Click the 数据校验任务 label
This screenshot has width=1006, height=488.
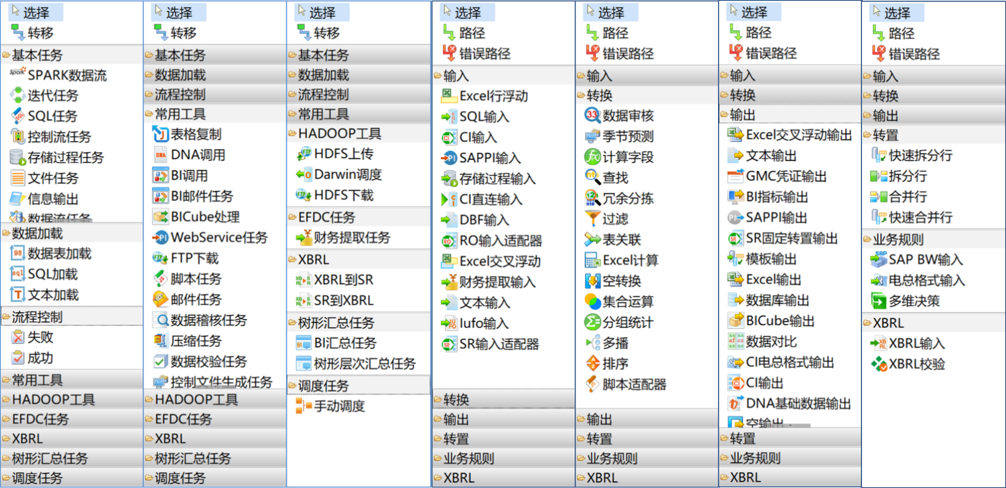pos(209,361)
